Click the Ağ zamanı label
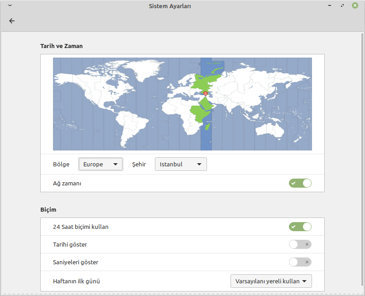The height and width of the screenshot is (296, 365). (x=67, y=184)
